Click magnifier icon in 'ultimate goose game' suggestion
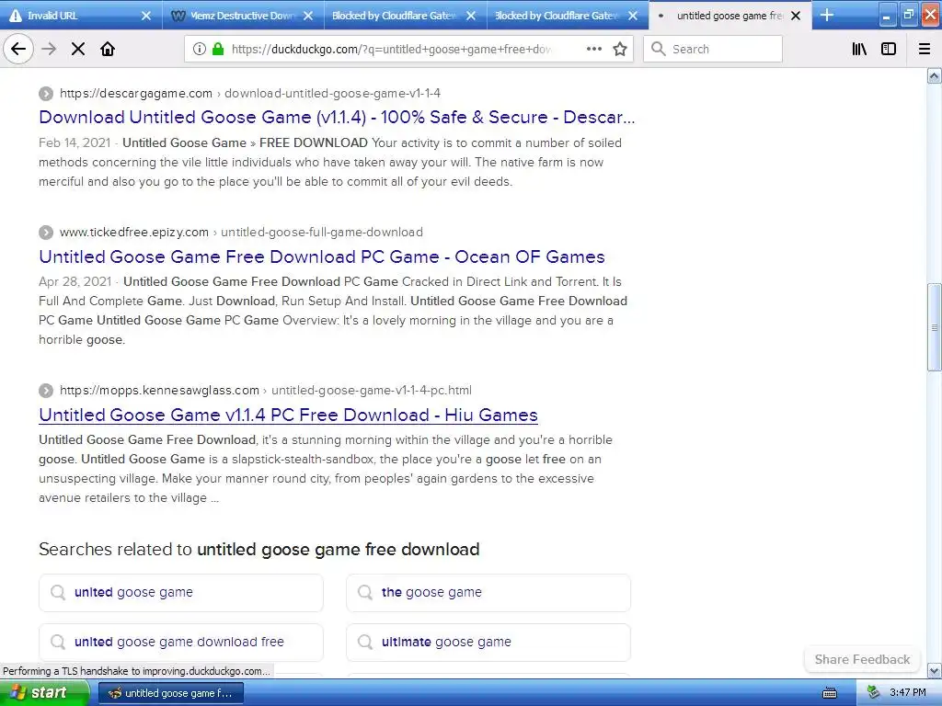The height and width of the screenshot is (706, 942). coord(364,643)
